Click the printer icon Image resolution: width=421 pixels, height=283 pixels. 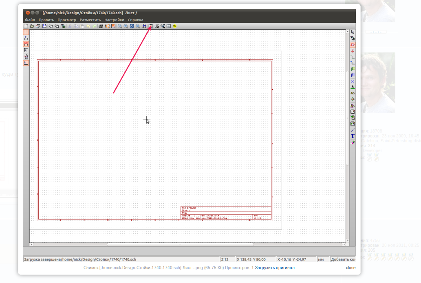pyautogui.click(x=101, y=26)
